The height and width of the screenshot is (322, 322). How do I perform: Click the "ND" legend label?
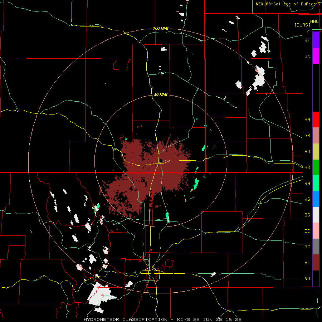pyautogui.click(x=307, y=278)
